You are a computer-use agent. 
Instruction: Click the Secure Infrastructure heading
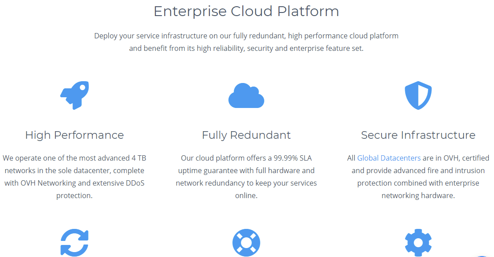(x=418, y=135)
